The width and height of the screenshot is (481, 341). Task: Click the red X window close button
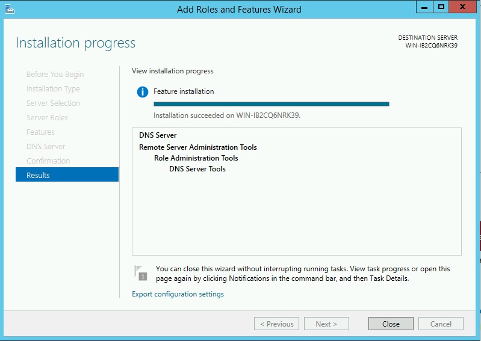[x=462, y=7]
